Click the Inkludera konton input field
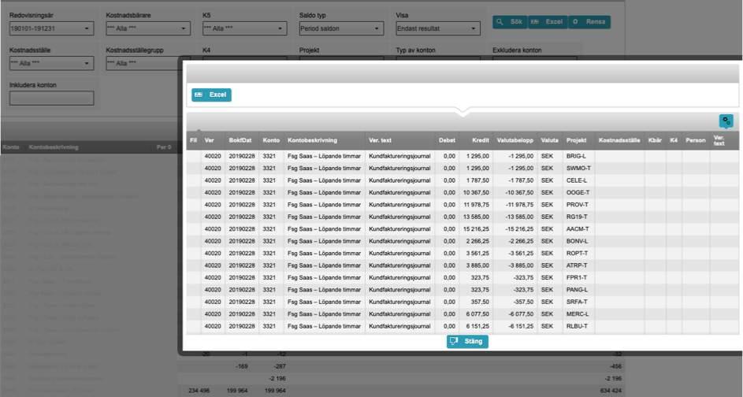Screen dimensions: 743x397 point(51,98)
